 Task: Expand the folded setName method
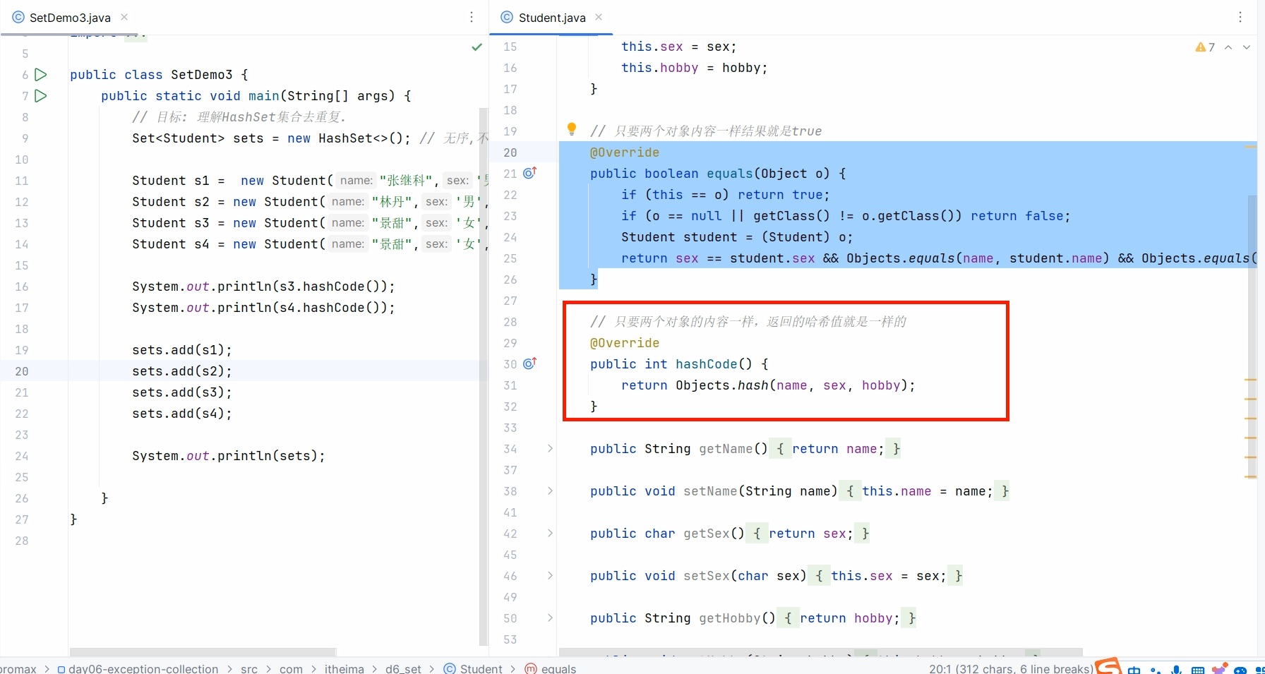[x=550, y=491]
